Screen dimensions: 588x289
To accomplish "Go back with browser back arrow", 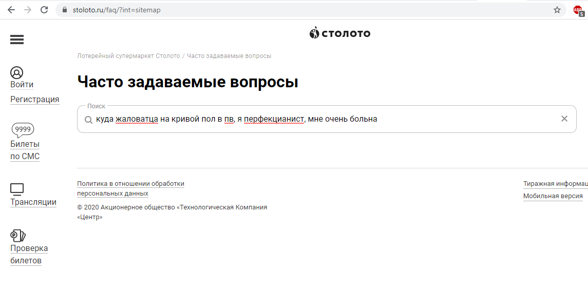I will tap(11, 10).
